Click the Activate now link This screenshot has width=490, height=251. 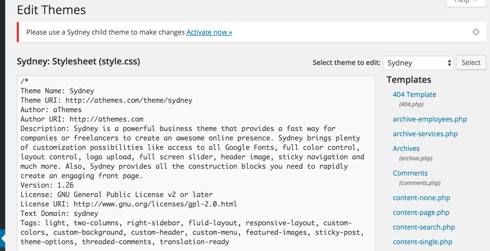209,32
